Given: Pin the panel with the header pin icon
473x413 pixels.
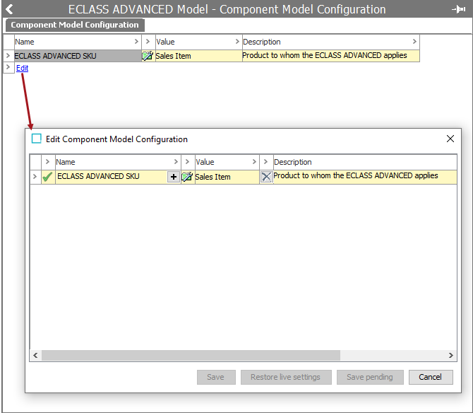Looking at the screenshot, I should click(x=458, y=9).
